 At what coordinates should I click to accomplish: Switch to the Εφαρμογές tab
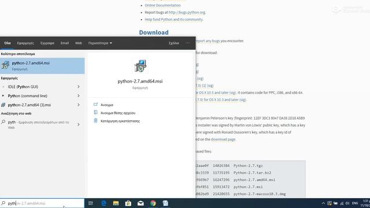tap(25, 43)
